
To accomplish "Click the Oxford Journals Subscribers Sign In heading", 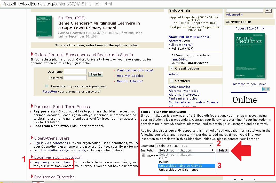I will 84,55.
